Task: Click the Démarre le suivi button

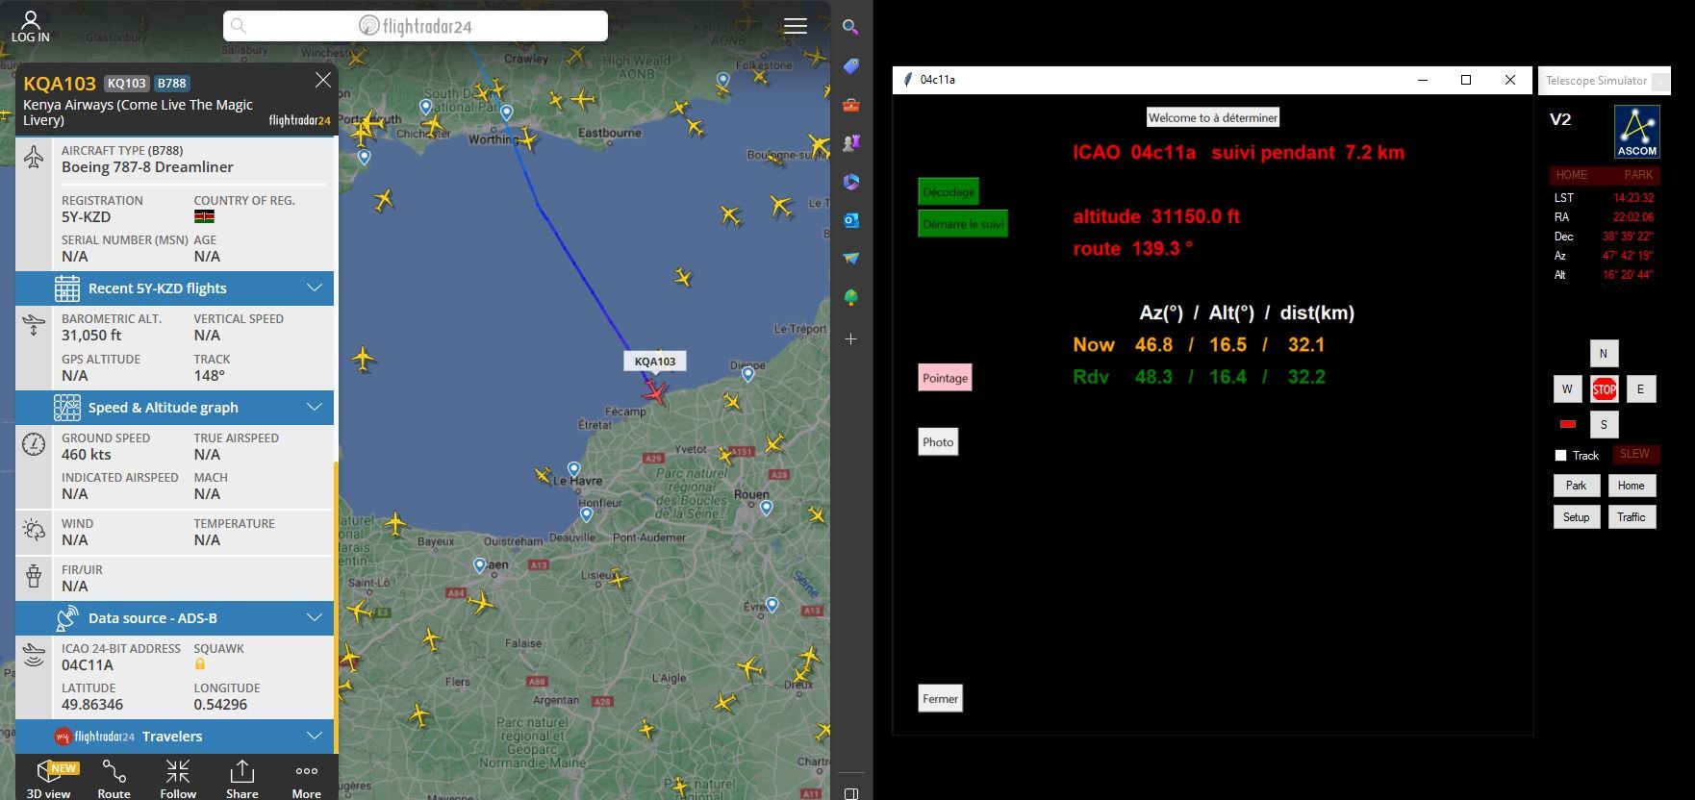Action: (x=963, y=224)
